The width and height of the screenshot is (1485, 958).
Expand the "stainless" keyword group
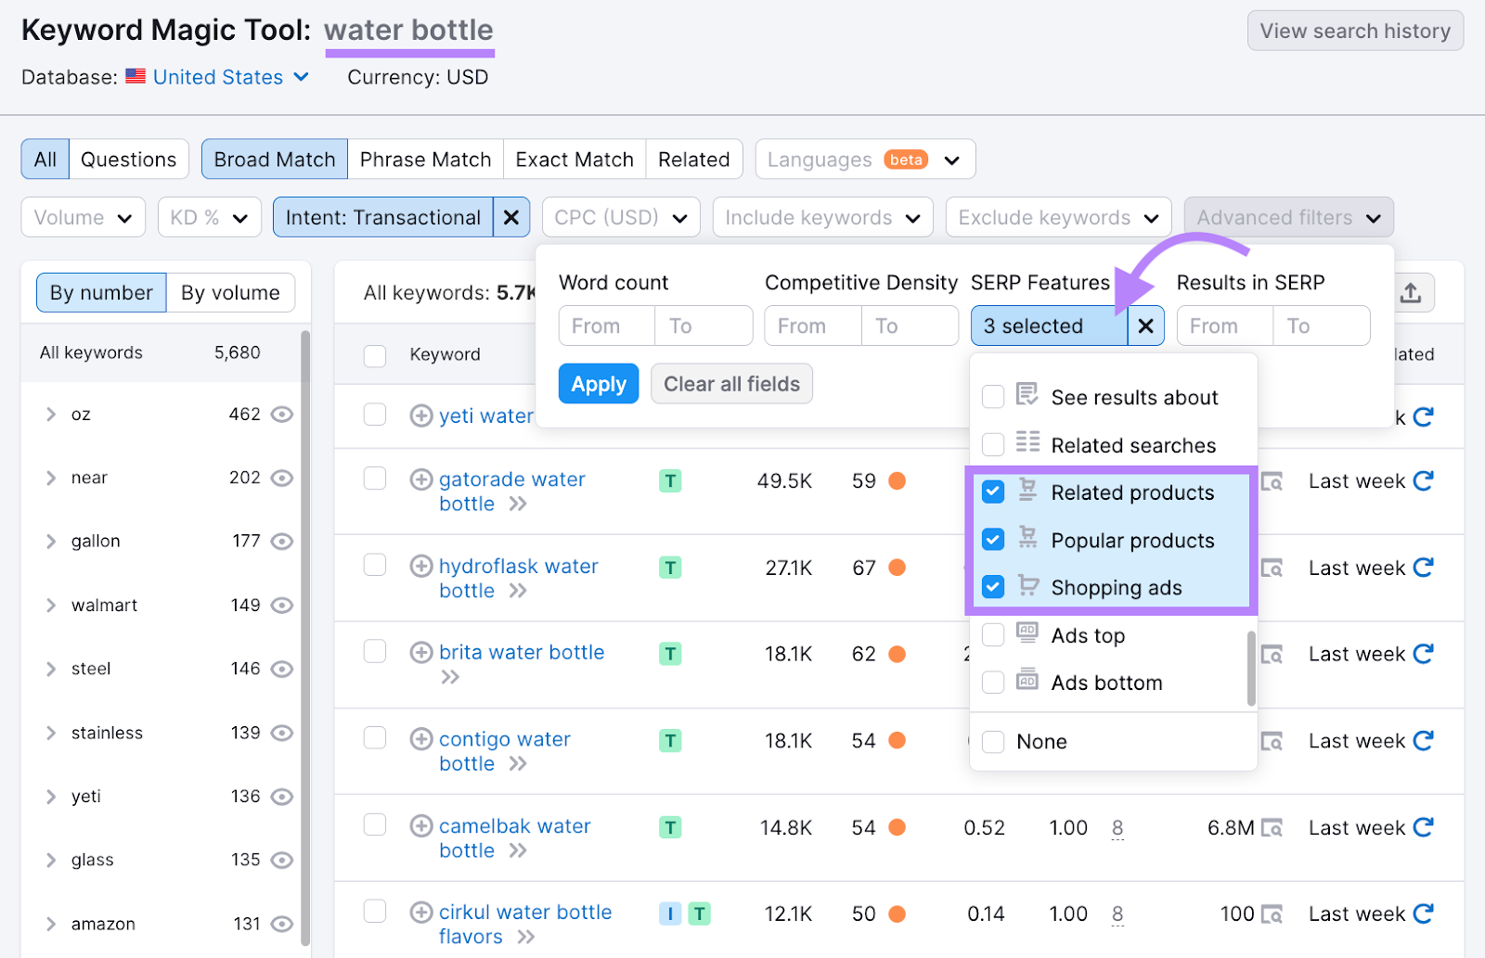51,732
